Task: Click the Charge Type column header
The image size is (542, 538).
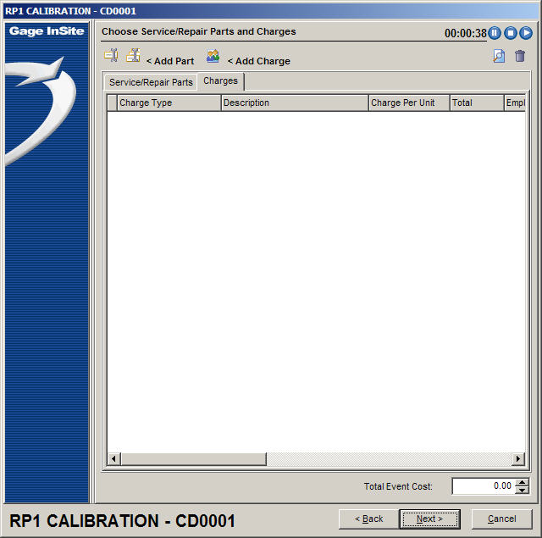Action: point(169,103)
